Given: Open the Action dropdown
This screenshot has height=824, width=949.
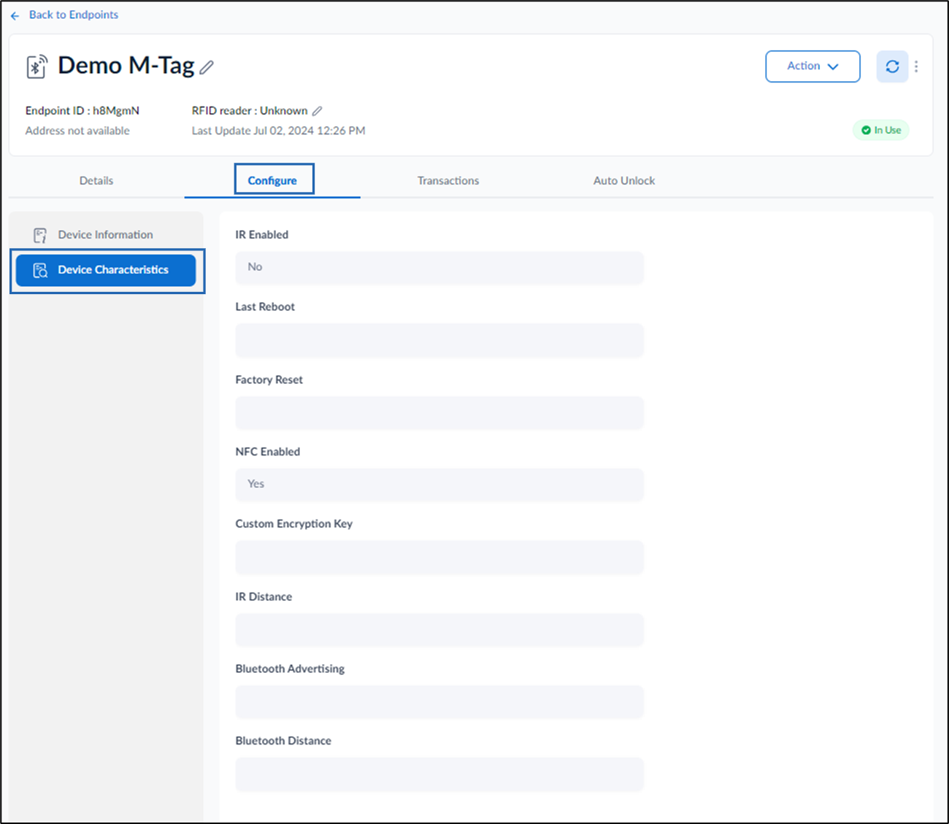Looking at the screenshot, I should pos(812,66).
